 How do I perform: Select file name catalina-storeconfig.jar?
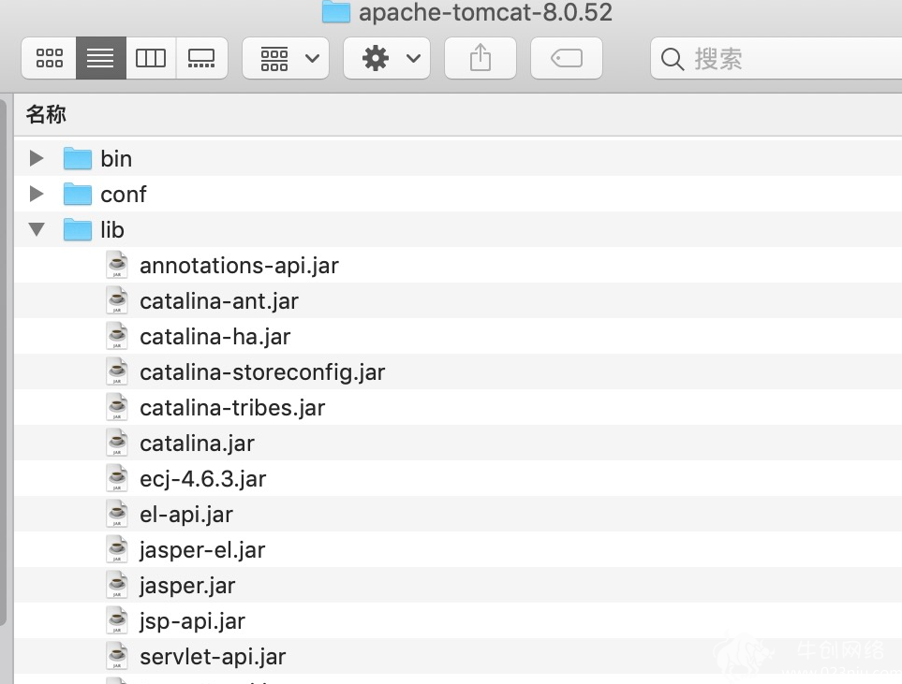262,373
